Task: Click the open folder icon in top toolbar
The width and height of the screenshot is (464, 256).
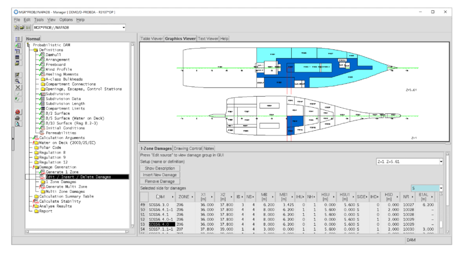Action: 22,27
